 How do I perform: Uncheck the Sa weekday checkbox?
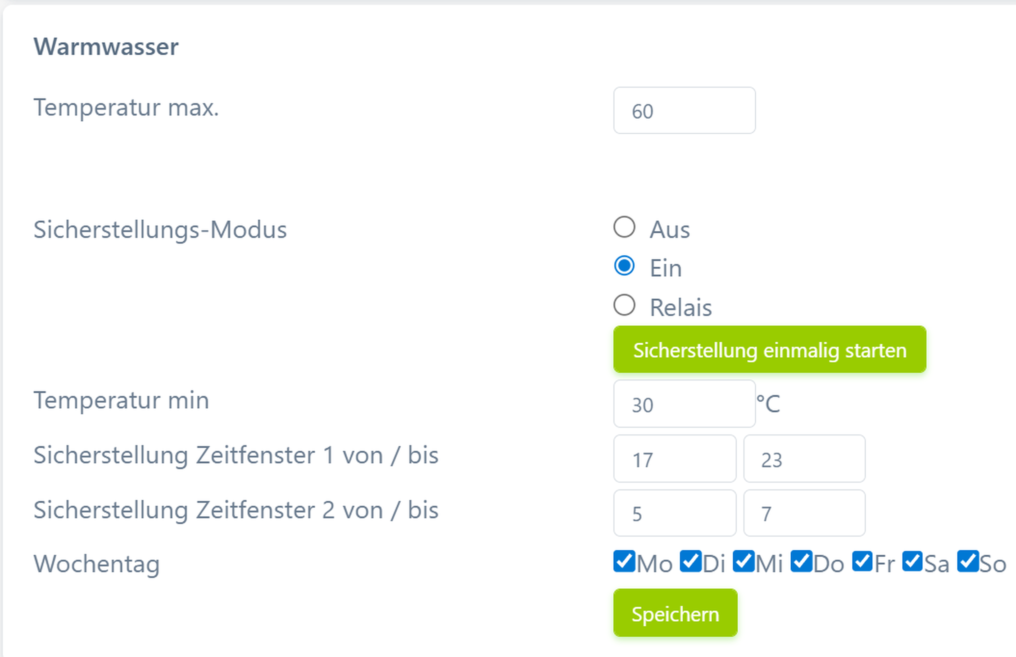[912, 561]
